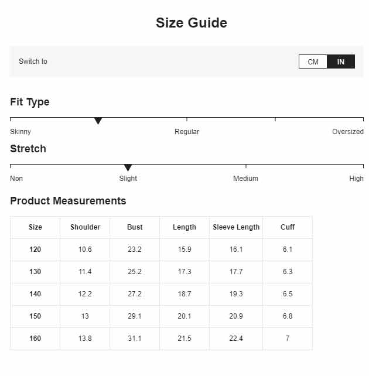Click the Cuff column header
The height and width of the screenshot is (376, 369).
288,227
